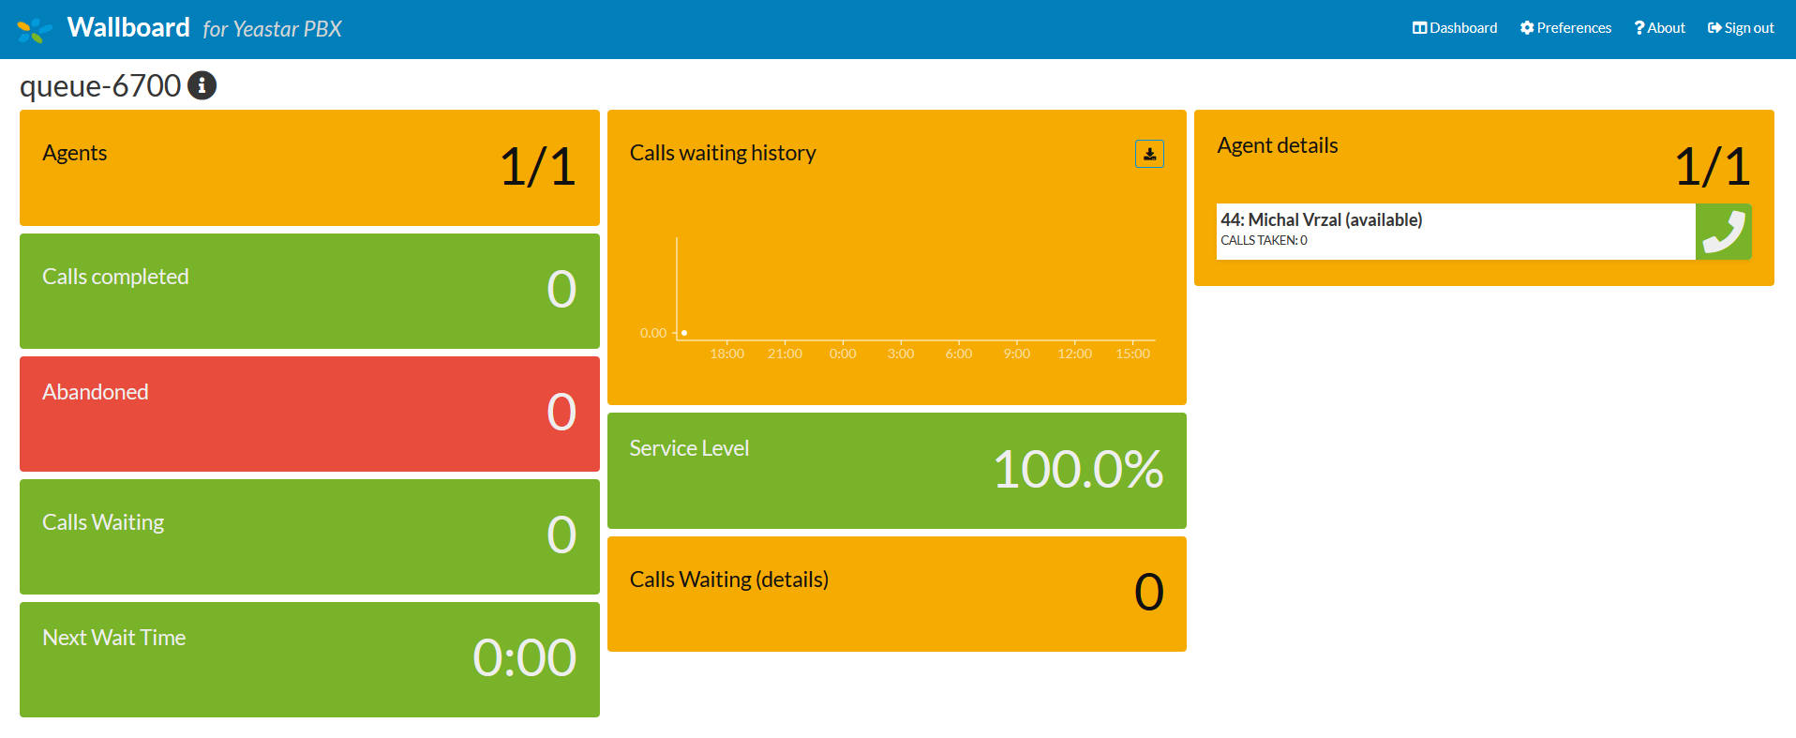Viewport: 1796px width, 738px height.
Task: Open queue-6700 info icon
Action: pyautogui.click(x=202, y=85)
